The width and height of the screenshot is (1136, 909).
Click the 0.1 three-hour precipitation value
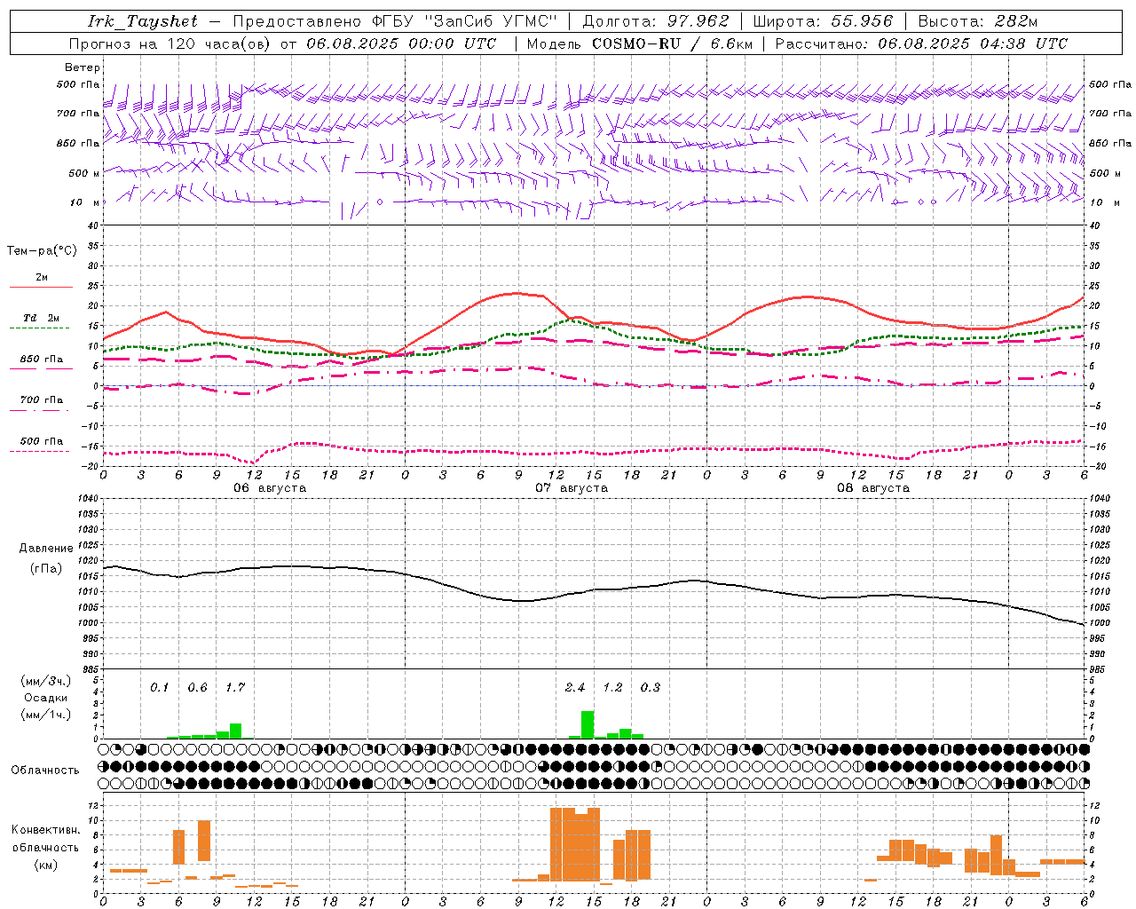[x=159, y=688]
